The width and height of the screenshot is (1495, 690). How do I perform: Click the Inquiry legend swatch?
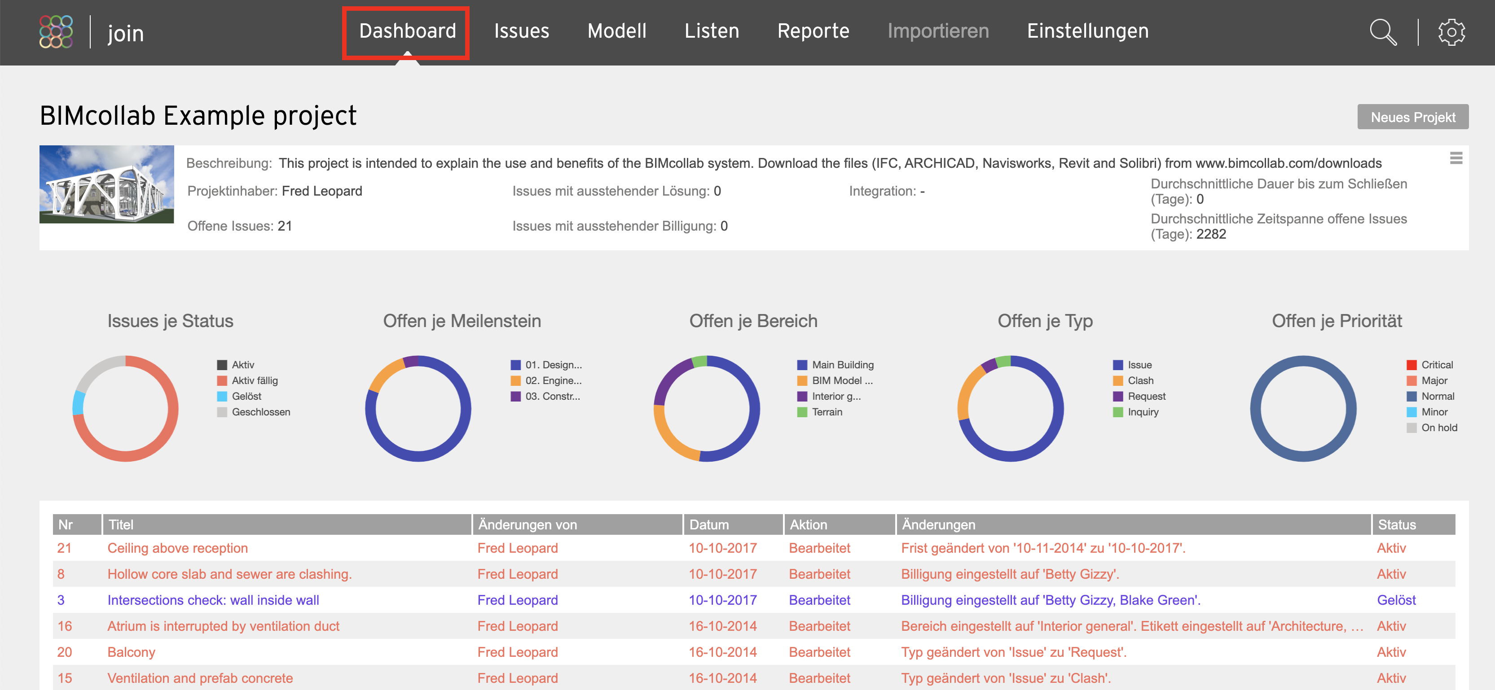(1118, 412)
